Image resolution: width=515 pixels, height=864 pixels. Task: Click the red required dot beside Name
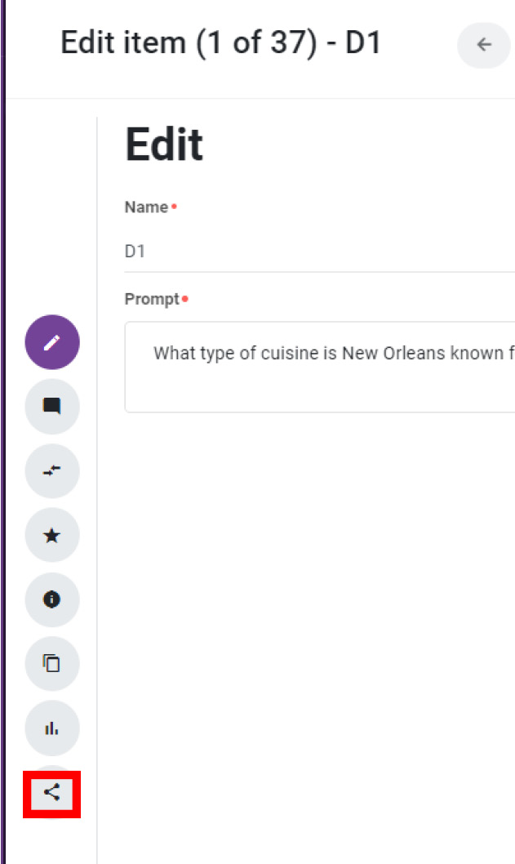pyautogui.click(x=174, y=207)
